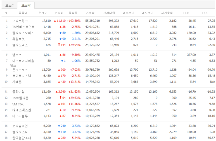The height and width of the screenshot is (141, 216).
Task: Click the blue down triangle beside 80
Action: click(60, 33)
